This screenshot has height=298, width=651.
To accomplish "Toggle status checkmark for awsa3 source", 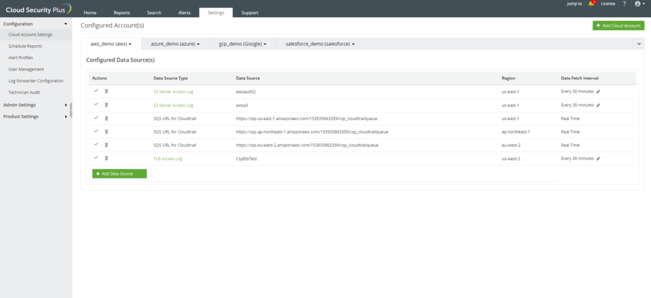I will point(96,104).
